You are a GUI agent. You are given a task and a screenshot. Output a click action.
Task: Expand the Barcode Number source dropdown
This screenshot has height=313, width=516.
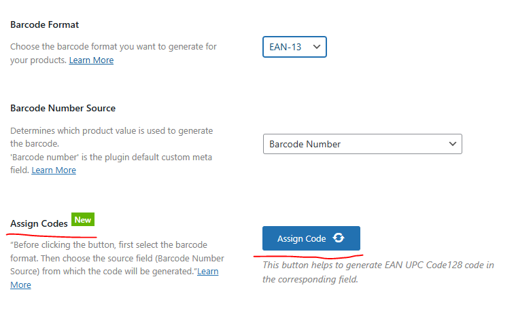[362, 144]
